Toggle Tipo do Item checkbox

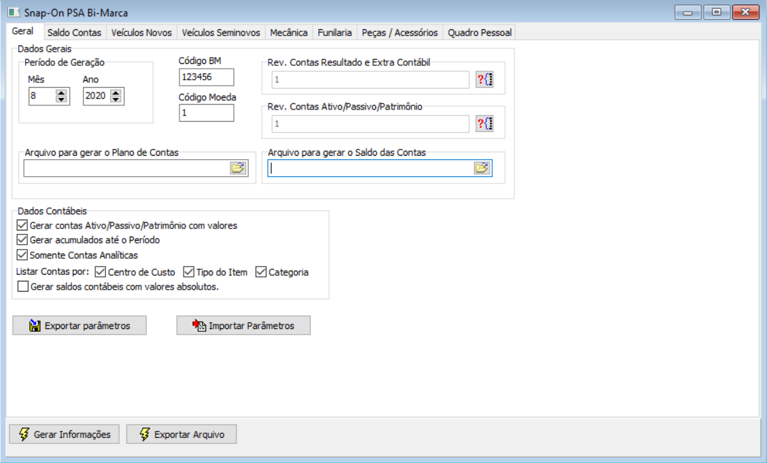click(x=189, y=272)
